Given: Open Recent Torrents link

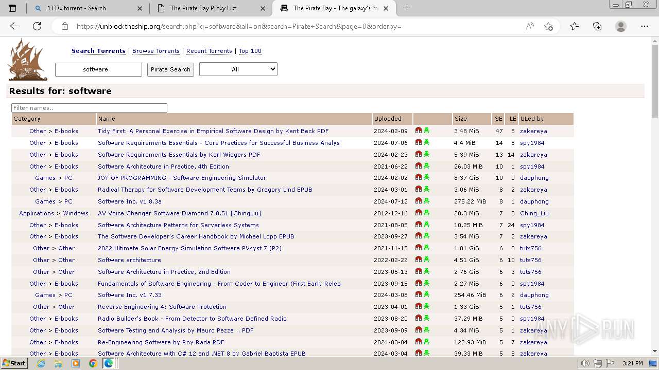Looking at the screenshot, I should click(209, 51).
